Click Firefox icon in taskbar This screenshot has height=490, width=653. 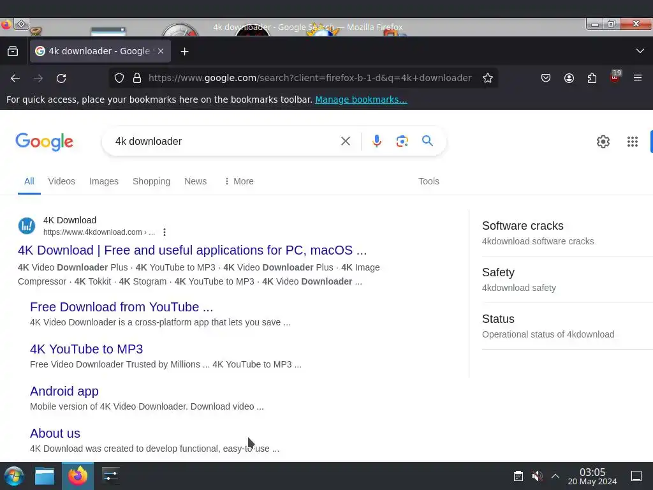pos(78,476)
